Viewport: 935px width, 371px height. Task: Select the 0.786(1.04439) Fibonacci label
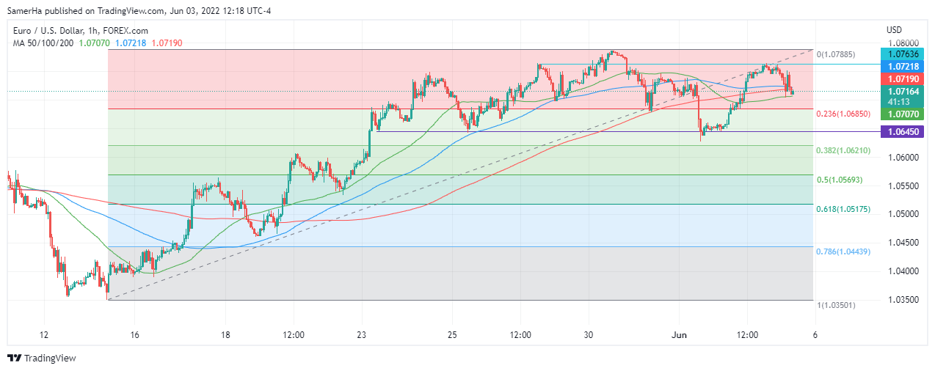843,251
